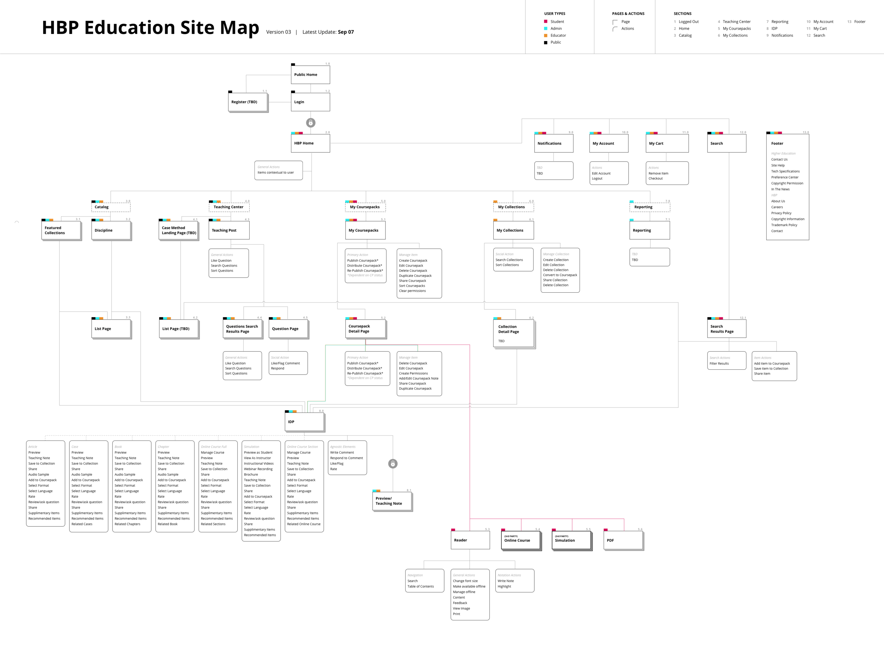The height and width of the screenshot is (649, 884).
Task: Click the dashed Catalog section box
Action: 111,207
